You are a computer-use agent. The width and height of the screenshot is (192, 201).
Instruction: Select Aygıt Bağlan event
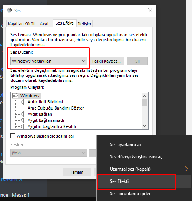point(40,114)
